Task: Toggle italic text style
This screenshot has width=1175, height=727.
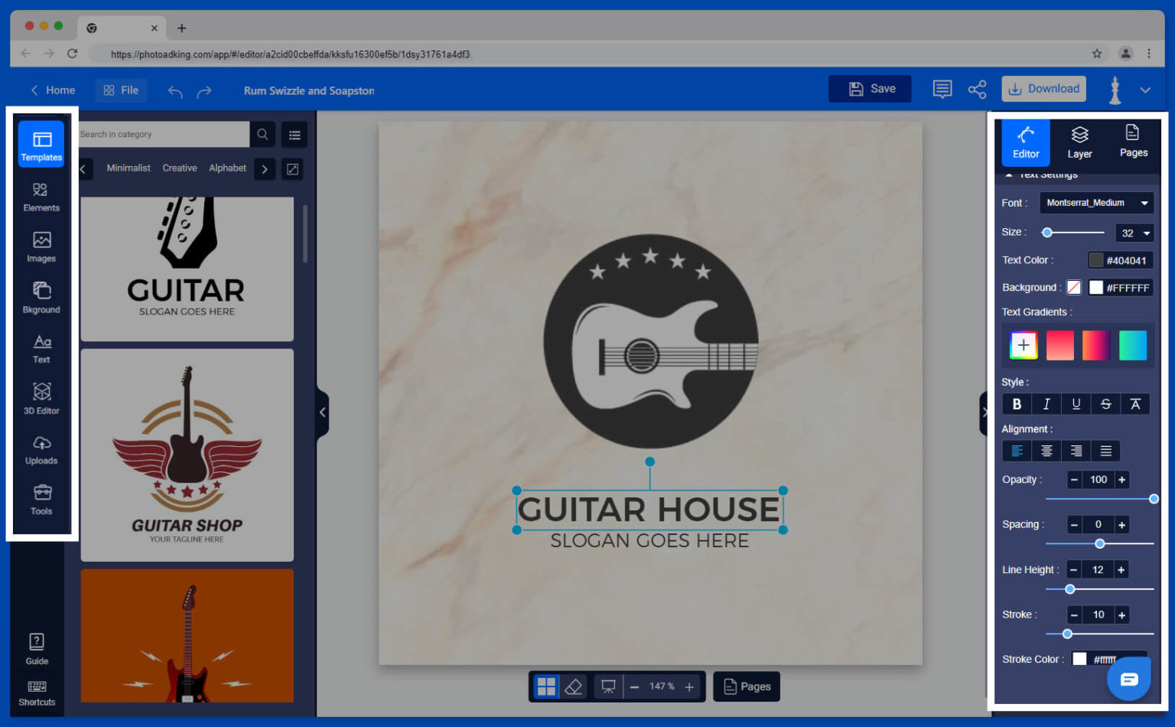Action: coord(1046,404)
